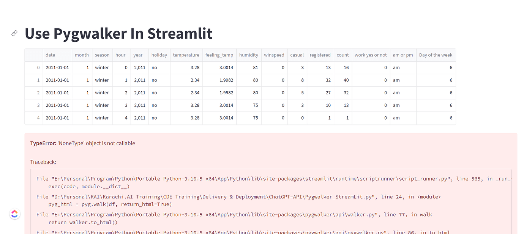The image size is (524, 234).
Task: Select the TypeError message text
Action: [82, 143]
